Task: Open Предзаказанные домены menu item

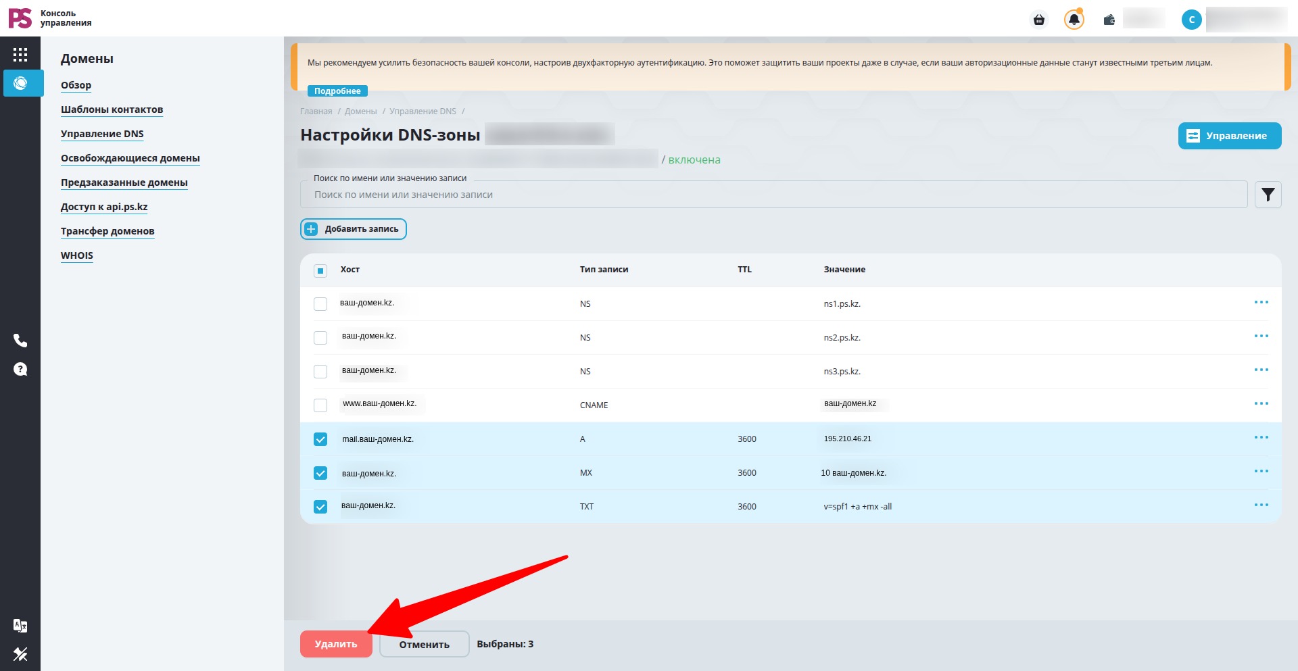Action: click(124, 182)
